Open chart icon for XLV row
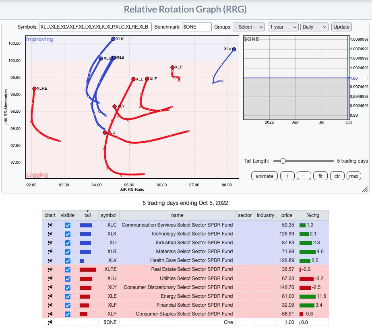This screenshot has width=372, height=328. coord(50,261)
